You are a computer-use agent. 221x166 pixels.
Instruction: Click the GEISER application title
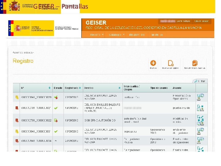click(x=96, y=22)
